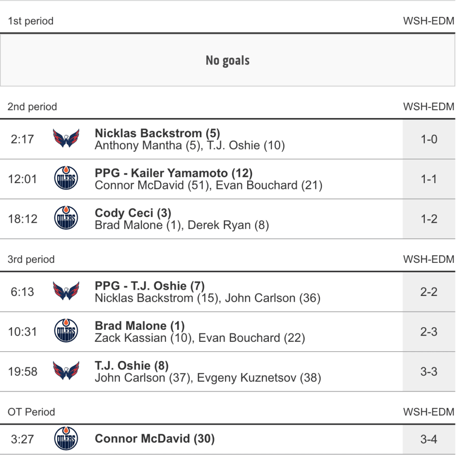Open Connor McDavid (30) overtime goal link
456x455 pixels.
click(x=155, y=439)
